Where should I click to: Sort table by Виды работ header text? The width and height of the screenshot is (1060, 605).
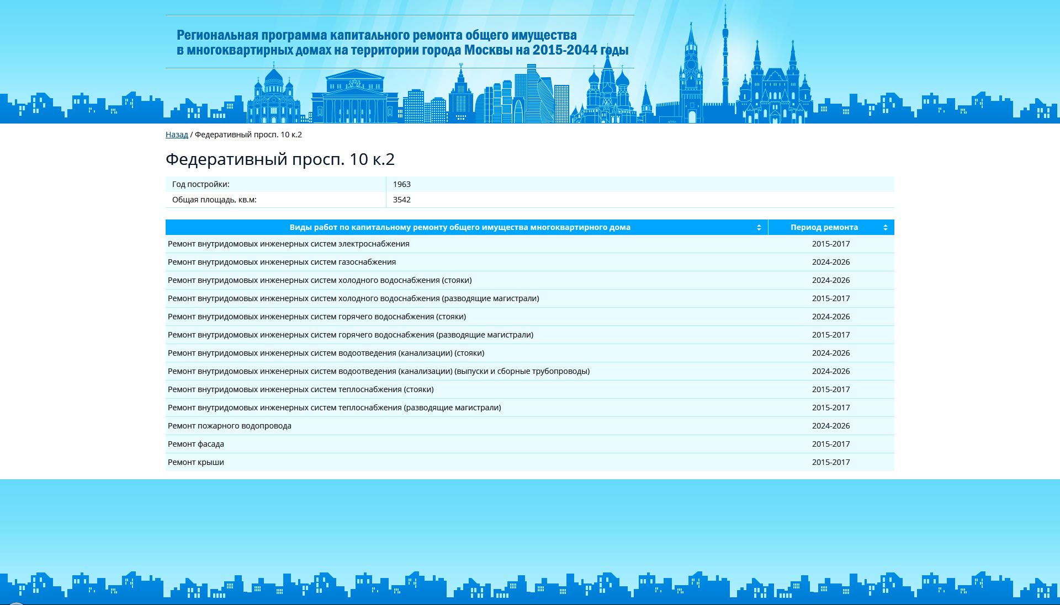pos(459,227)
